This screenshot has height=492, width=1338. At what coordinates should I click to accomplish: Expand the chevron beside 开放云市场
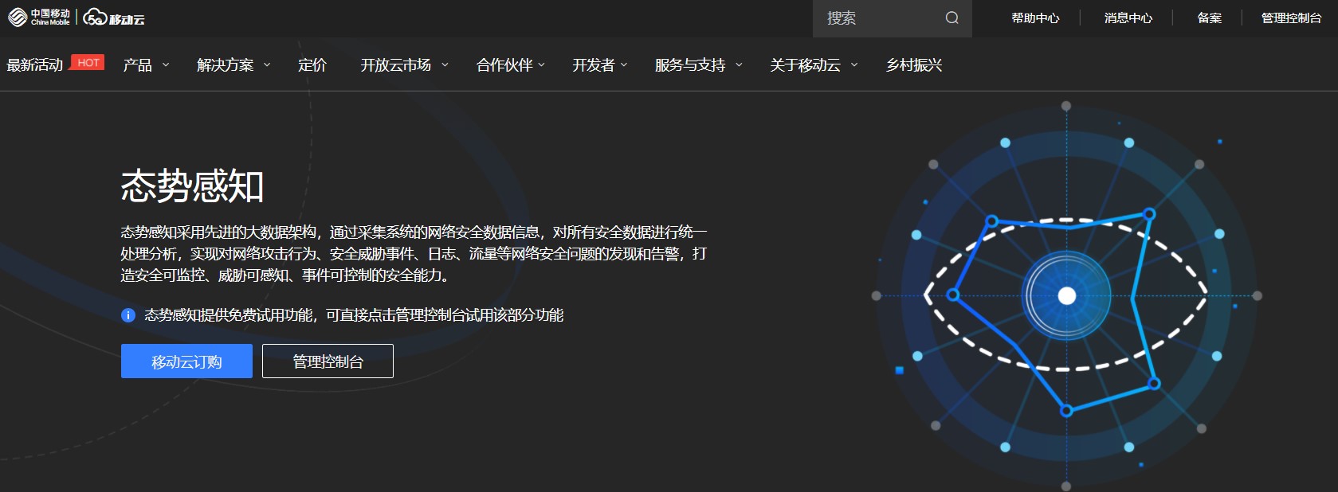point(445,65)
